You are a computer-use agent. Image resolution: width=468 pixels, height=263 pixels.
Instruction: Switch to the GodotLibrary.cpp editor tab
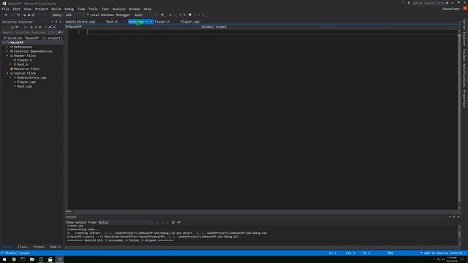tap(80, 21)
